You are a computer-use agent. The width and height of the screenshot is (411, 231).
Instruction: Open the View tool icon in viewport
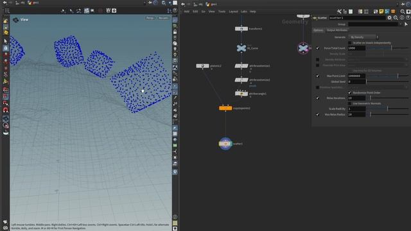point(15,20)
